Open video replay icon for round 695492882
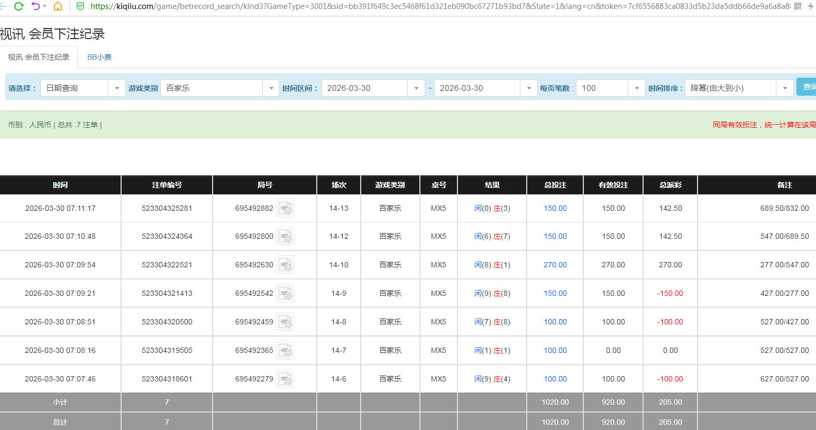 pyautogui.click(x=286, y=209)
